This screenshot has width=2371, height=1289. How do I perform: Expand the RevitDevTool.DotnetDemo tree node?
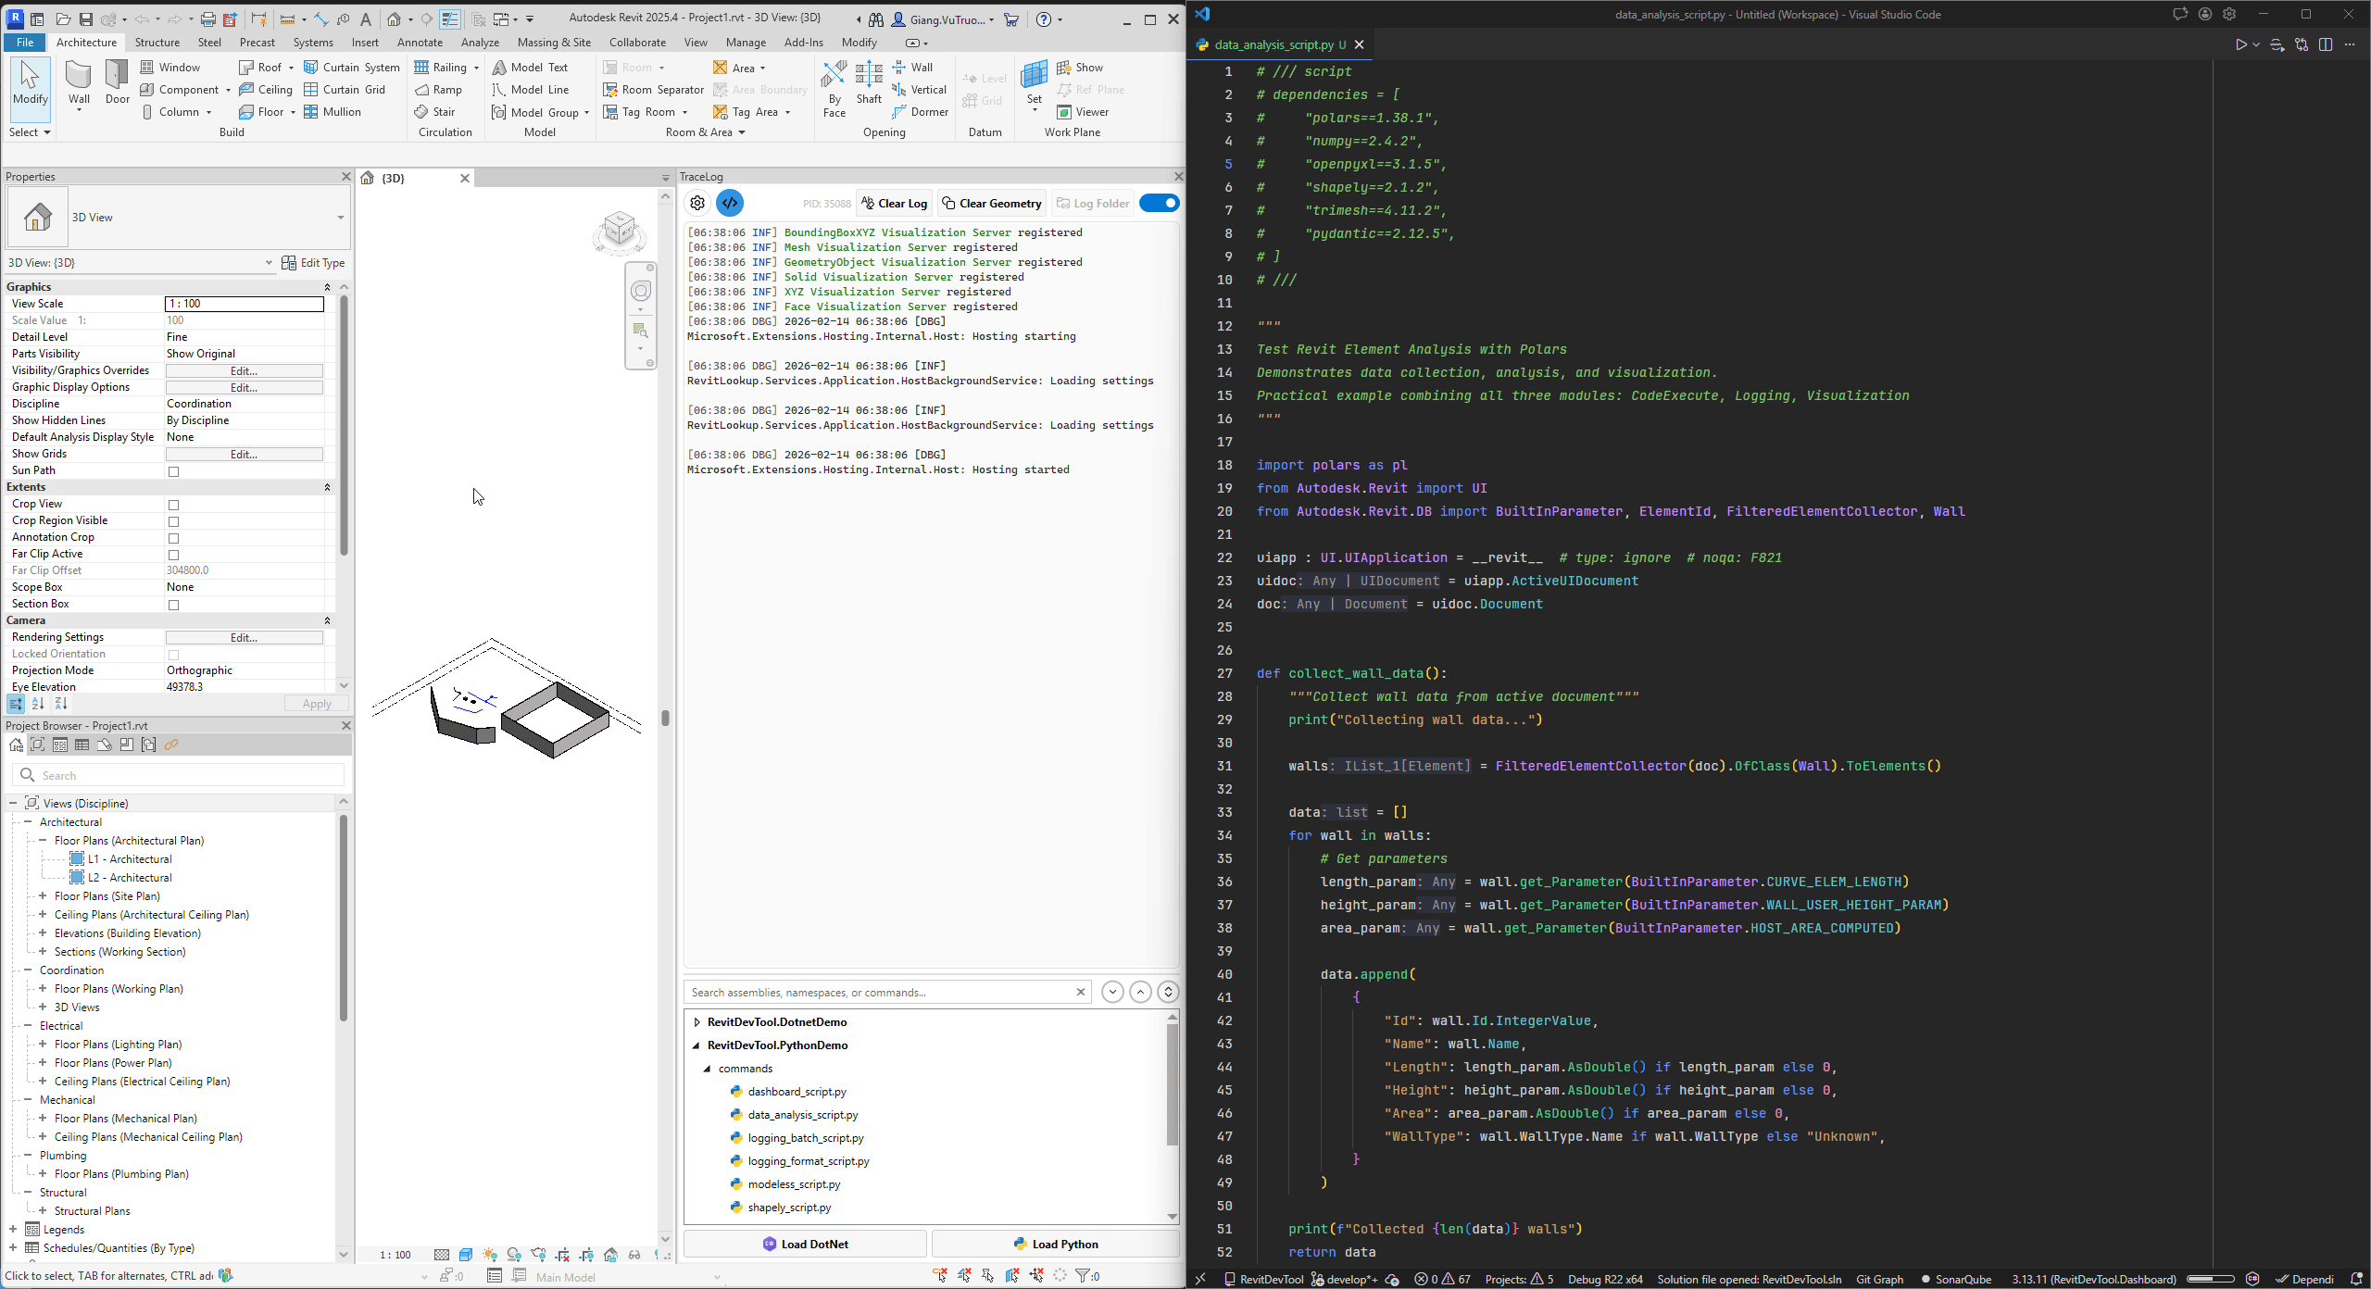coord(696,1022)
